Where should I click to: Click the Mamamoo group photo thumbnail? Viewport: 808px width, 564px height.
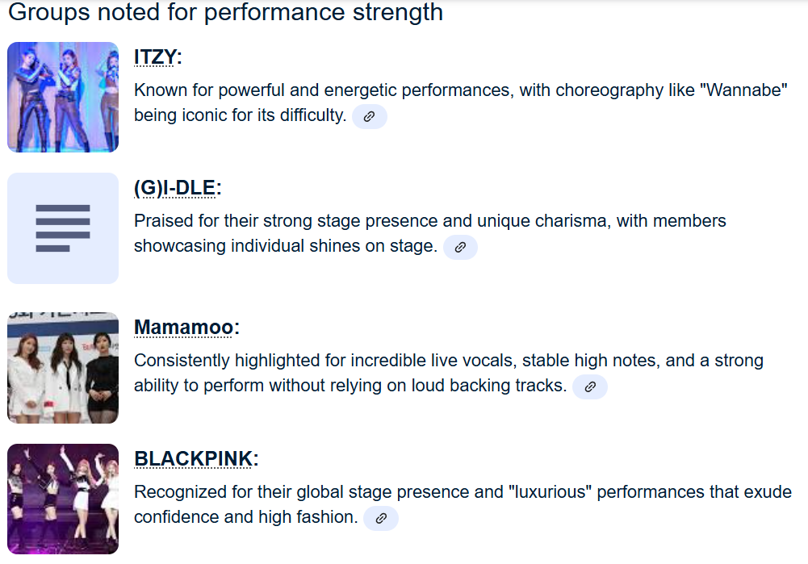click(63, 368)
